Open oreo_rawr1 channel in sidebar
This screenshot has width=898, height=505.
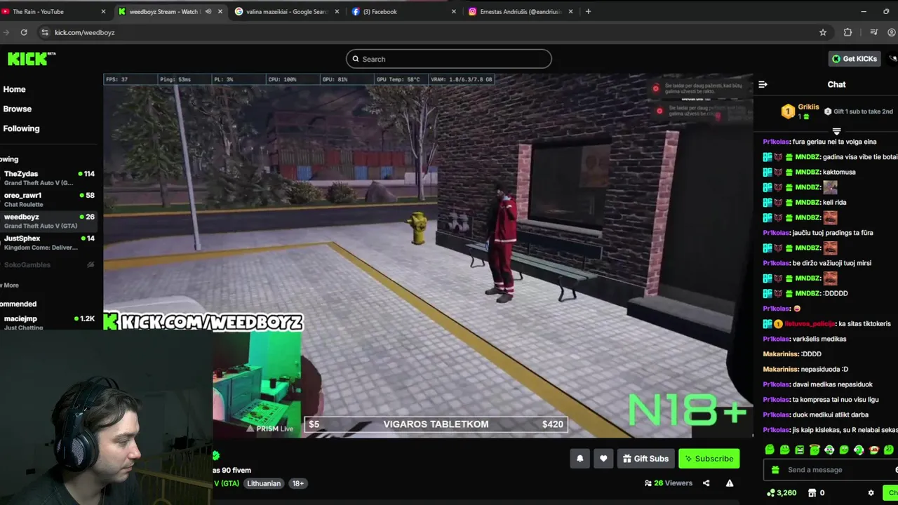tap(49, 199)
